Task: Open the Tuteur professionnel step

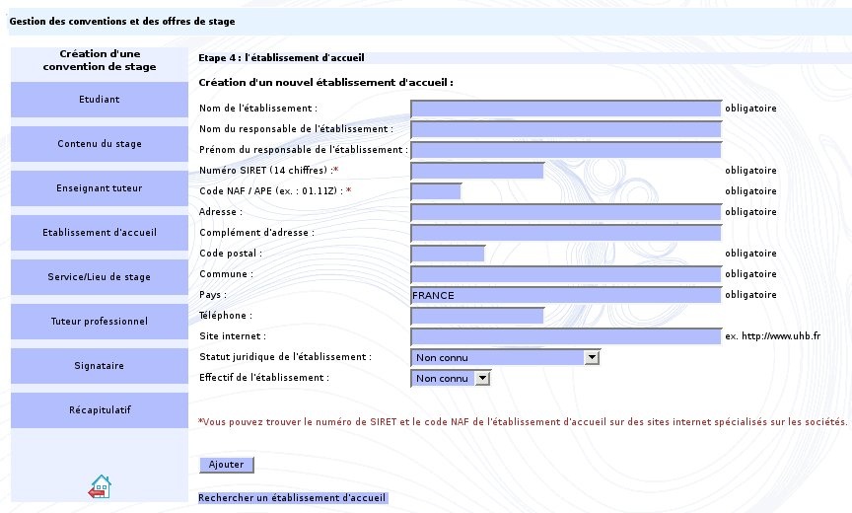Action: tap(99, 322)
